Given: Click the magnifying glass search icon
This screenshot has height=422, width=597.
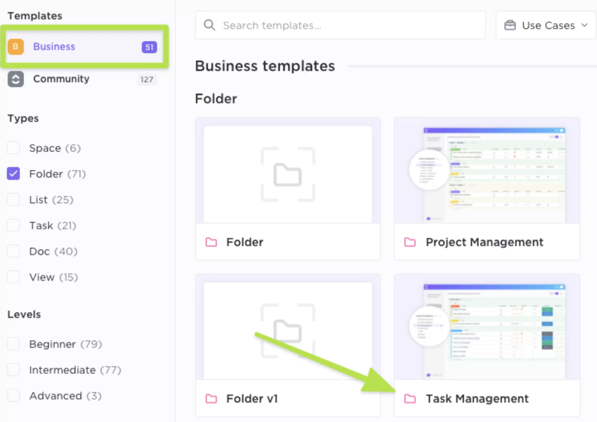Looking at the screenshot, I should pyautogui.click(x=209, y=25).
